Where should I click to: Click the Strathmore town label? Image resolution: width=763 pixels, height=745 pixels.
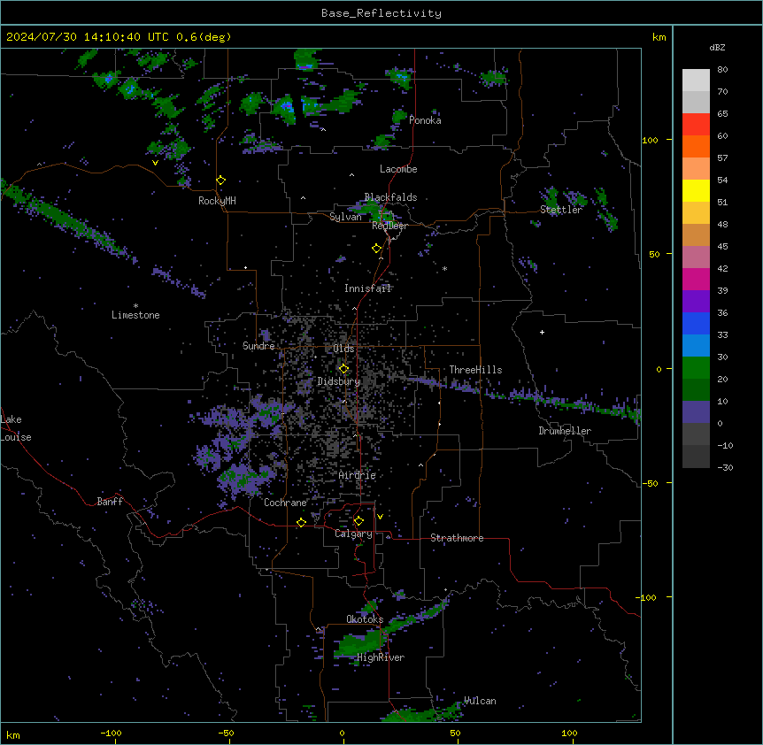[457, 538]
